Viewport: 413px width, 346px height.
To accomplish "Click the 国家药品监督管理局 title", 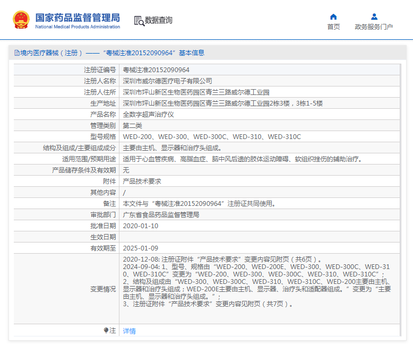I will click(78, 18).
